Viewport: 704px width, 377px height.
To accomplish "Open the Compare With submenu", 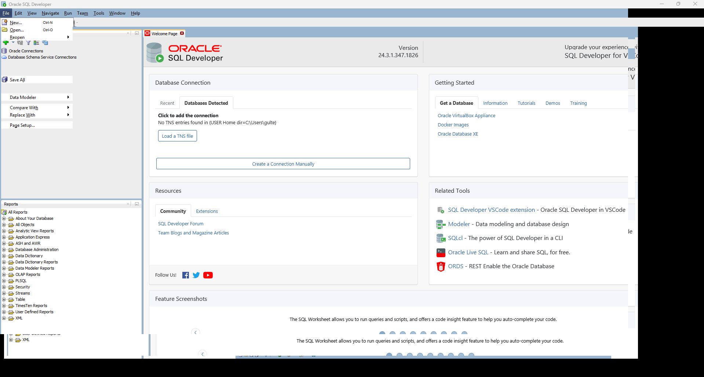I will pos(37,107).
